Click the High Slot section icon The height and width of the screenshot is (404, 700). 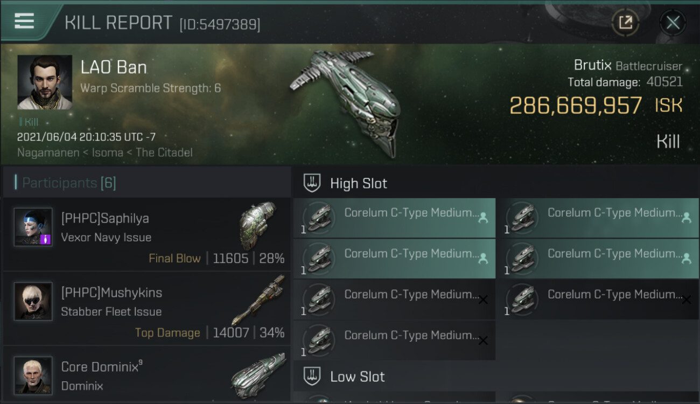[x=312, y=183]
